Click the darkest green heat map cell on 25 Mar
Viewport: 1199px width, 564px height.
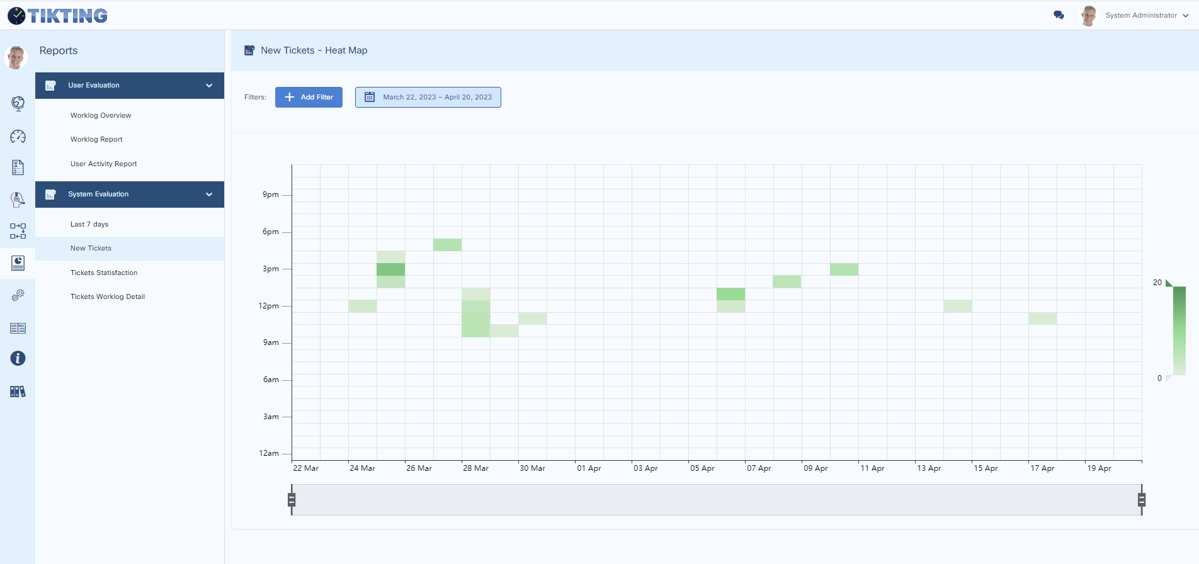coord(390,269)
